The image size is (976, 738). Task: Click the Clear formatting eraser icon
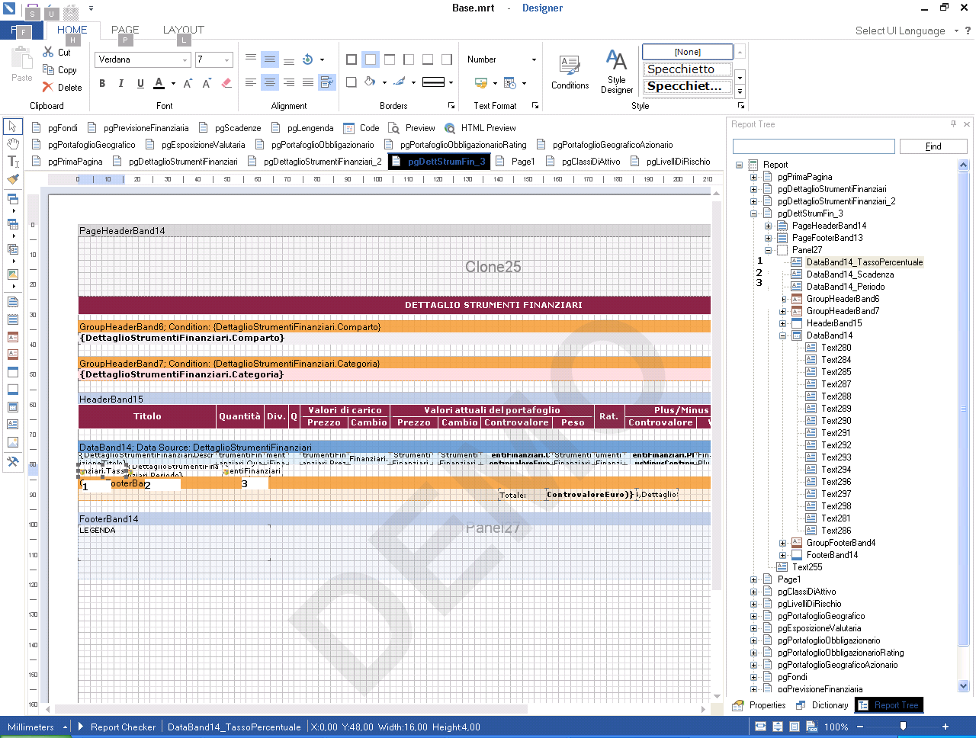[x=226, y=83]
